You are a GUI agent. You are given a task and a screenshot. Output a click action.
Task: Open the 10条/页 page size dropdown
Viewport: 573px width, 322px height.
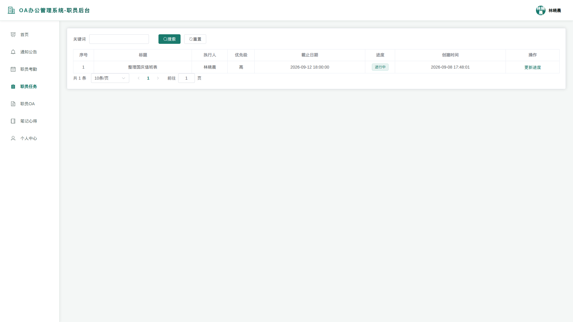[x=110, y=78]
